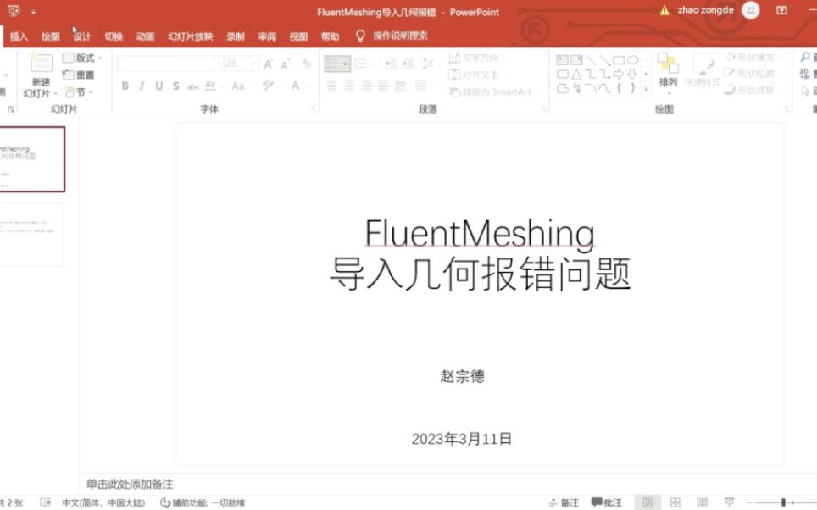Select the right arrow shape

click(619, 74)
